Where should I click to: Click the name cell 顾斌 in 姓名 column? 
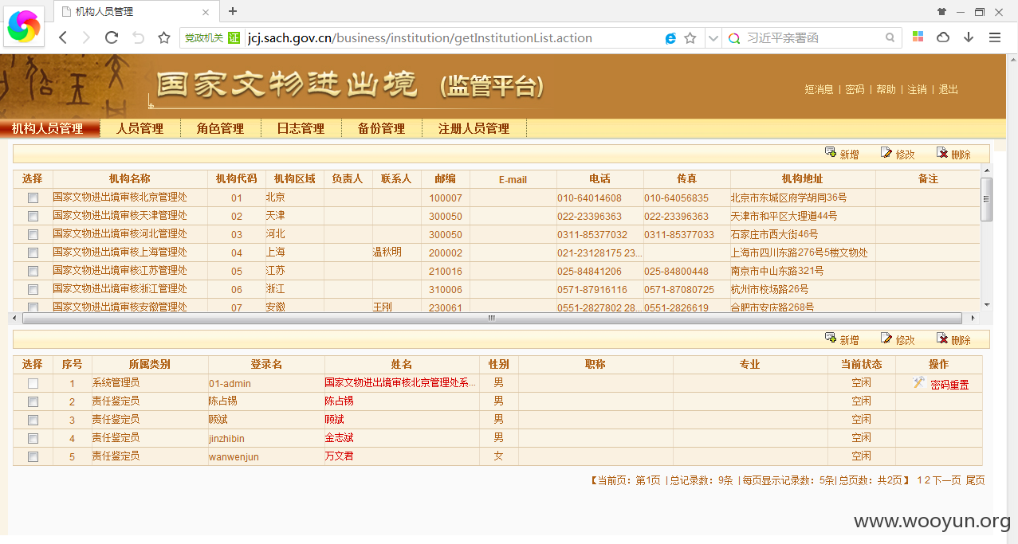[334, 420]
